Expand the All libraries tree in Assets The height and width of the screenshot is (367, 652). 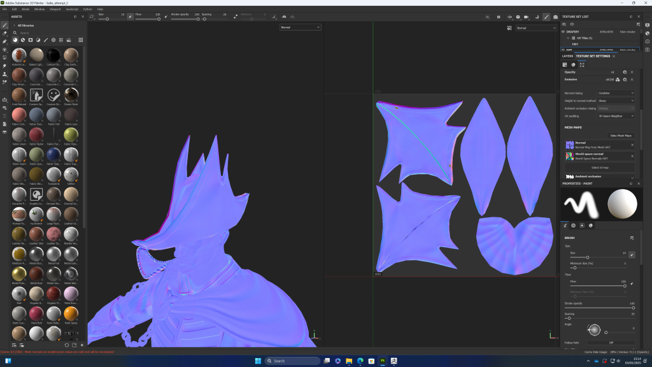[14, 25]
